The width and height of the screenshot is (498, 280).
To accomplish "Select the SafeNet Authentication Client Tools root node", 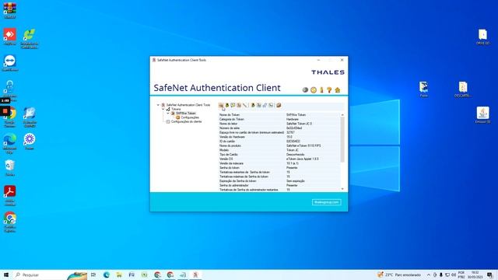I will pos(188,105).
